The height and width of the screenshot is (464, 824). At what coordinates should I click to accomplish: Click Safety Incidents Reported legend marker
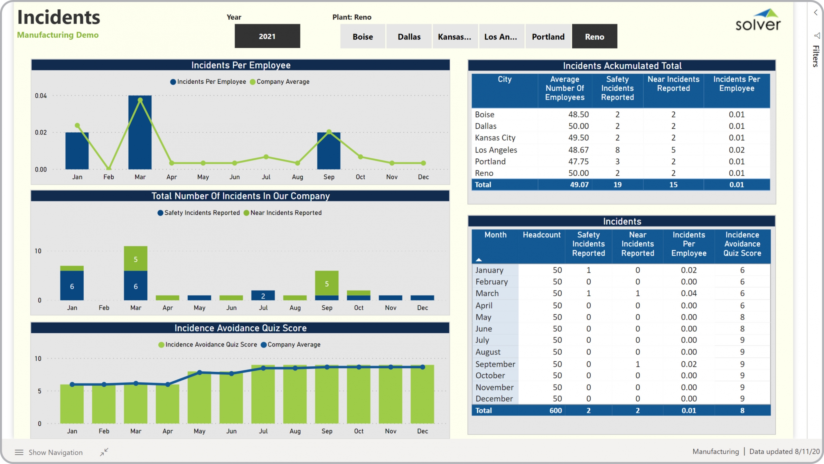(160, 213)
